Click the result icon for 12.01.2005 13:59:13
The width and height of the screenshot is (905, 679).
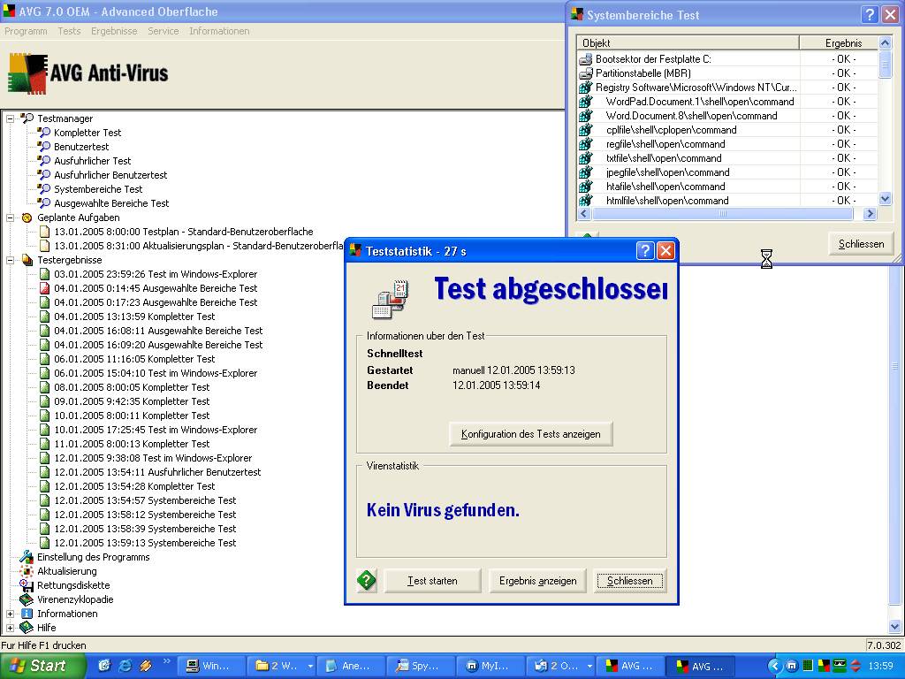44,543
